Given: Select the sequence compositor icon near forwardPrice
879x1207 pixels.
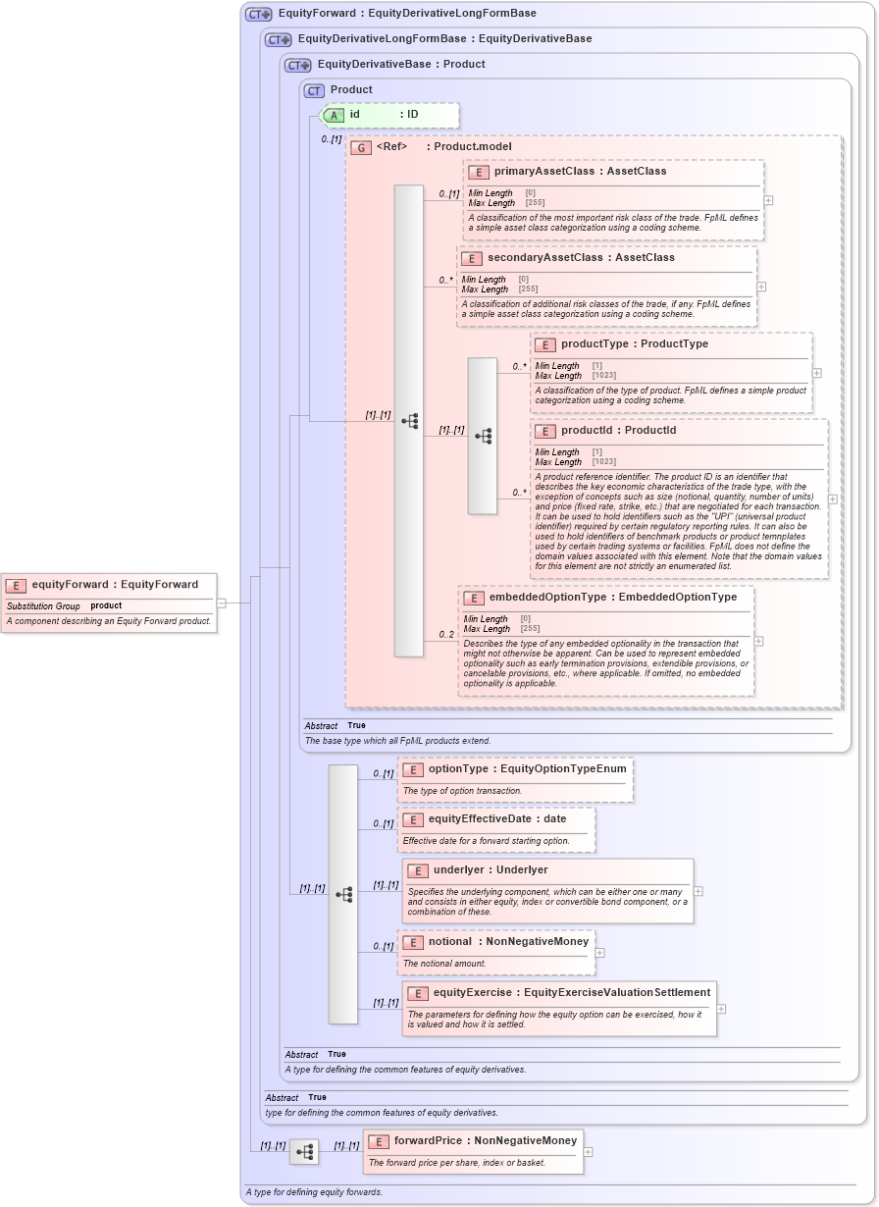Looking at the screenshot, I should tap(304, 1152).
